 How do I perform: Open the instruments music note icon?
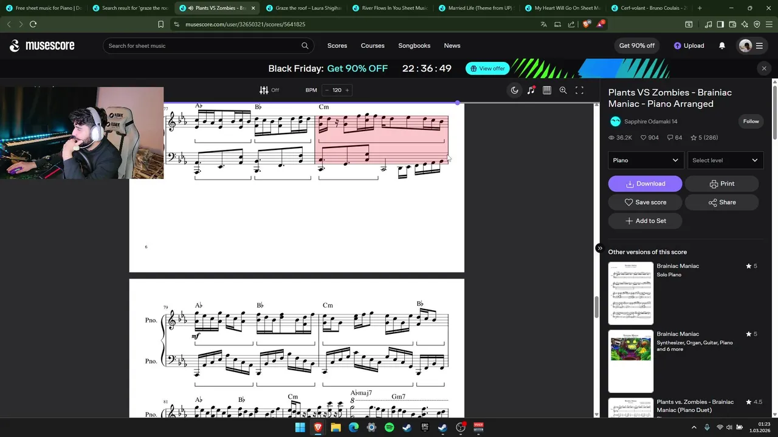[x=531, y=90]
